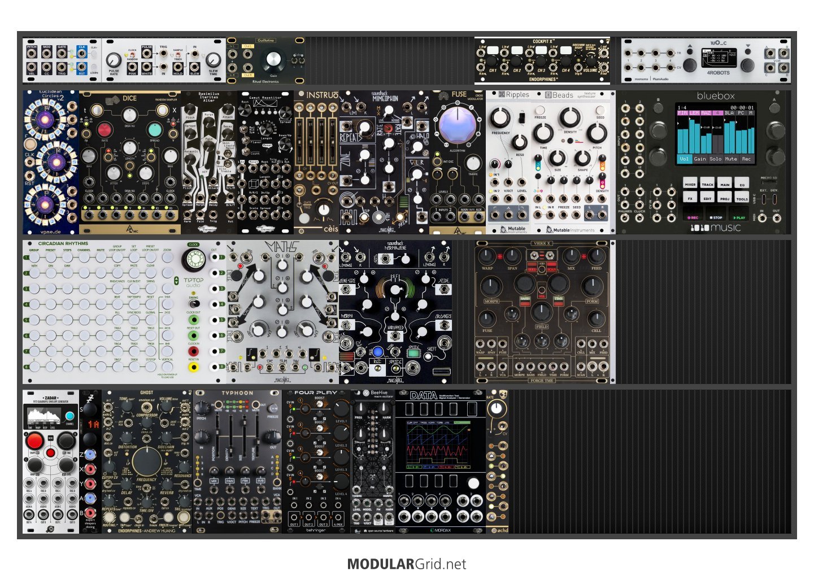Image resolution: width=814 pixels, height=576 pixels.
Task: Click the green Clock Out jack
Action: coord(193,320)
